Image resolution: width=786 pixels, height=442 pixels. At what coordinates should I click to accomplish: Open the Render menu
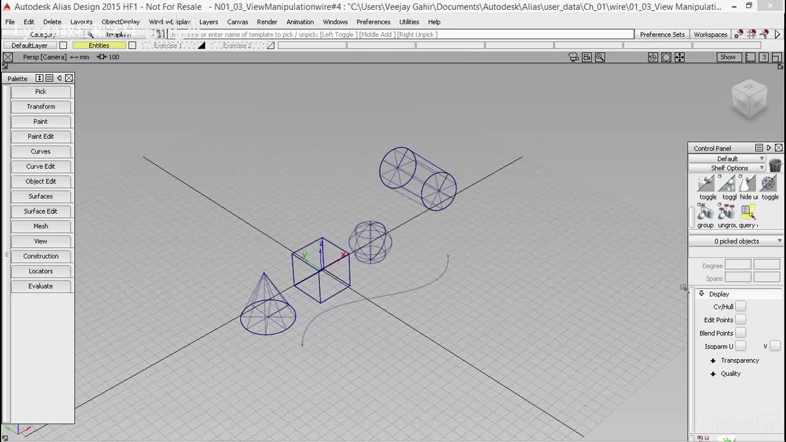267,21
